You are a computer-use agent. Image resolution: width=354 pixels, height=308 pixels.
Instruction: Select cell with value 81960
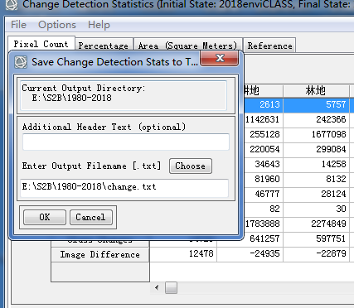264,179
